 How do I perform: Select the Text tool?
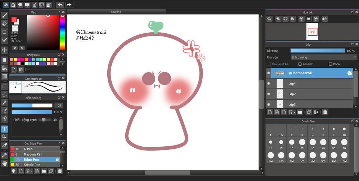coord(5,129)
